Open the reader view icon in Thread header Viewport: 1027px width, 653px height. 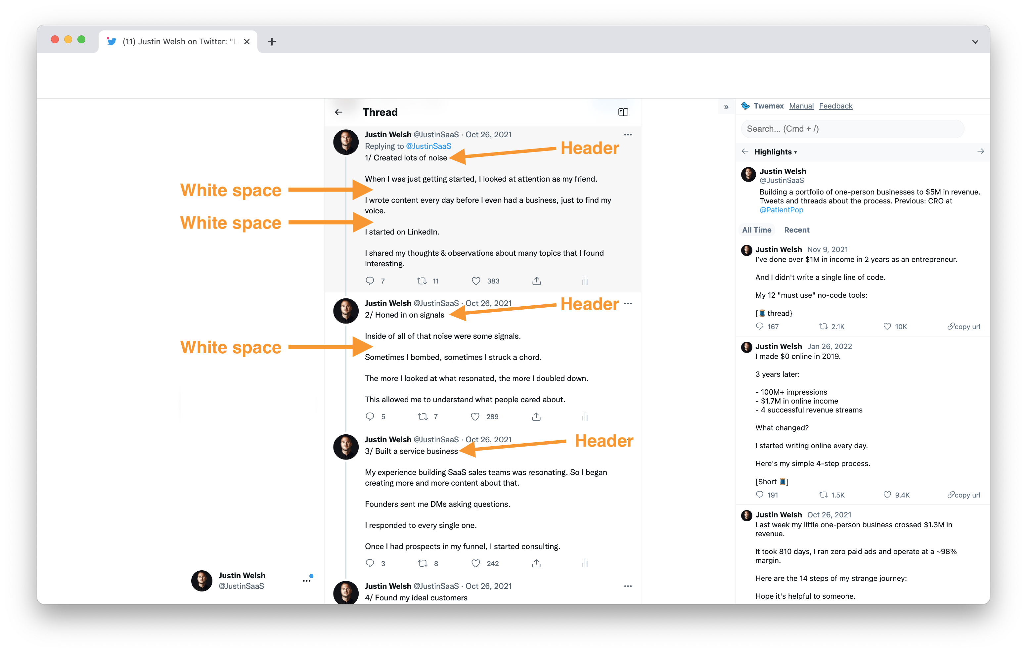click(623, 112)
